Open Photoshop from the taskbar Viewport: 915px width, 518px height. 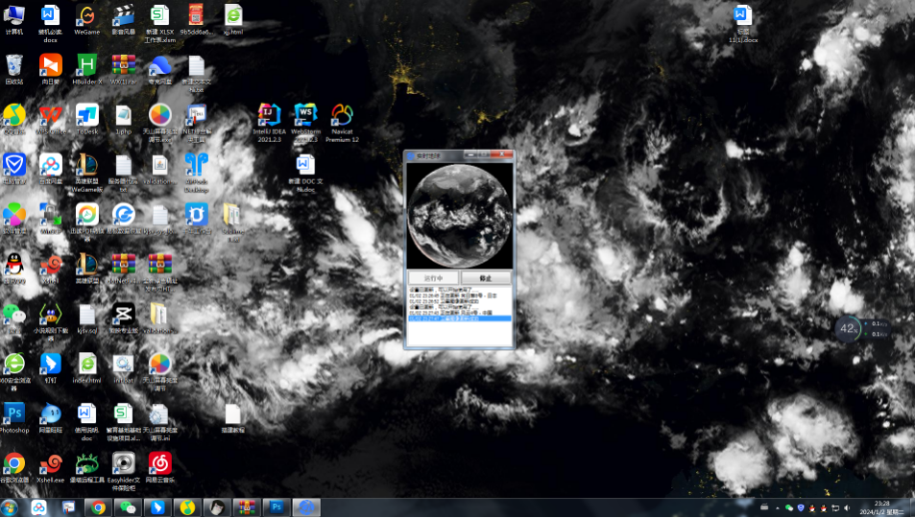[x=277, y=507]
